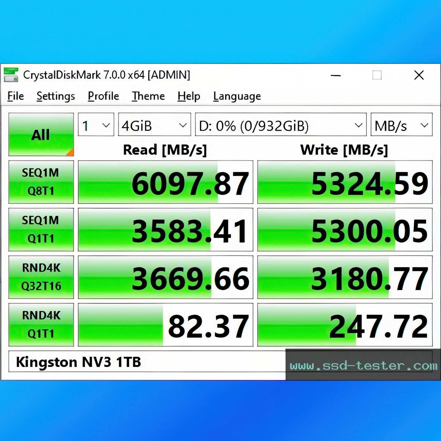Image resolution: width=441 pixels, height=441 pixels.
Task: Maximize the CrystalDiskMark window
Action: click(377, 75)
